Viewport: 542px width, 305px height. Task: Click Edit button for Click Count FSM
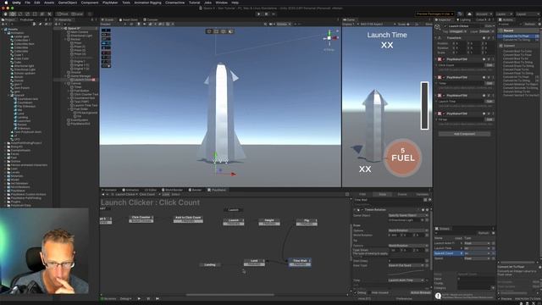(489, 65)
